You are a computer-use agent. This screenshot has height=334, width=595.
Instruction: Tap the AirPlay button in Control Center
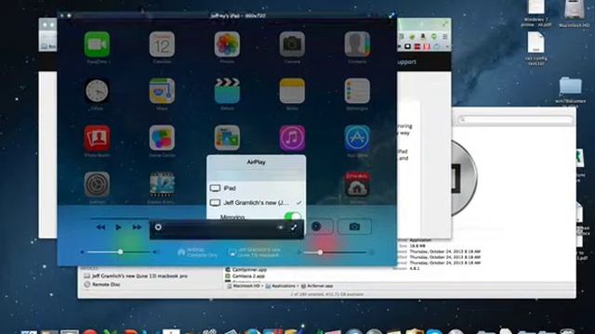pos(255,252)
